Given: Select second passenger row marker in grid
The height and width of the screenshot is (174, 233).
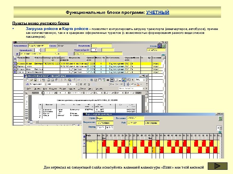Looking at the screenshot, I should click(15, 66).
